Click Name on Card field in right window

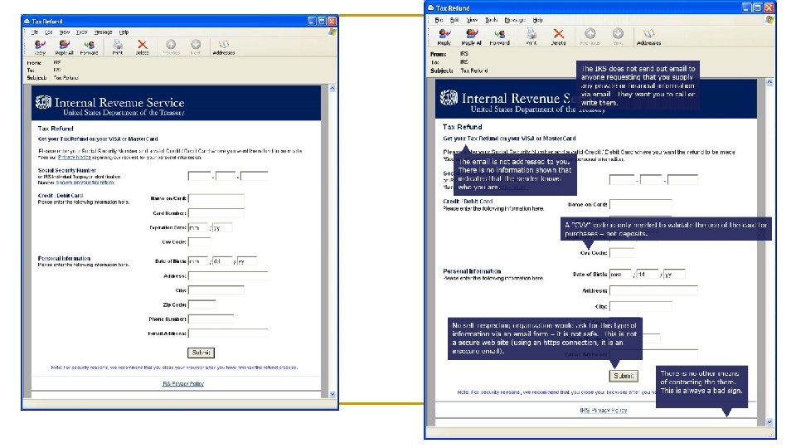[x=641, y=205]
